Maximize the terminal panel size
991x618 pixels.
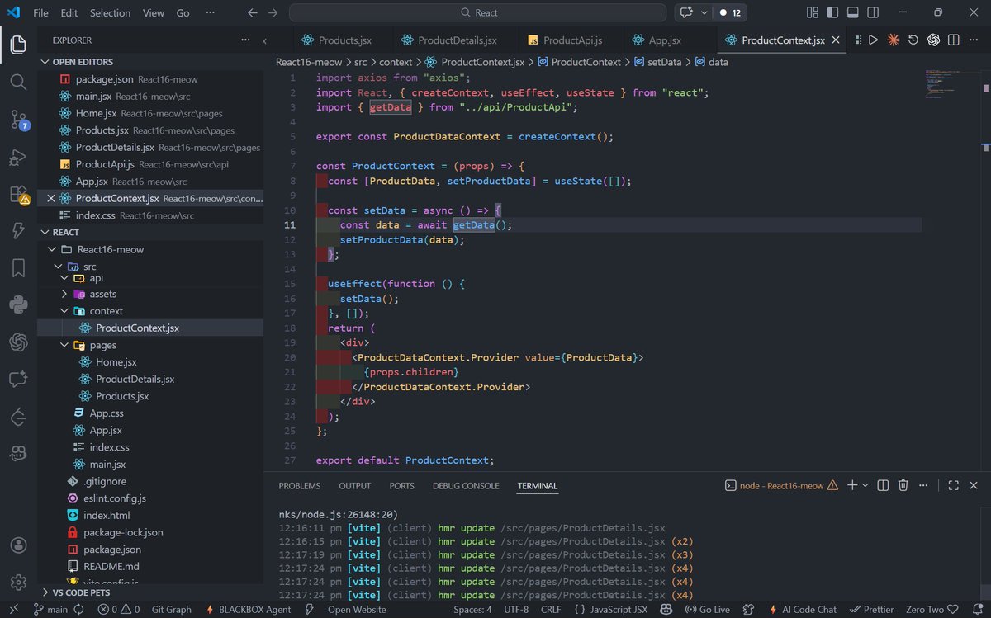point(953,485)
